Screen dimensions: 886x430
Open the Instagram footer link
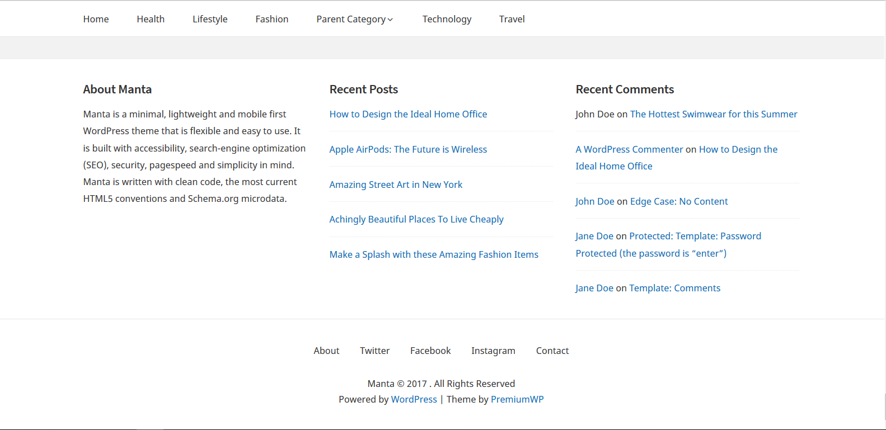(493, 351)
